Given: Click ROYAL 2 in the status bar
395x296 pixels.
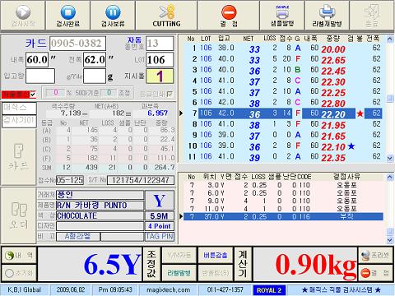Looking at the screenshot, I should (269, 290).
